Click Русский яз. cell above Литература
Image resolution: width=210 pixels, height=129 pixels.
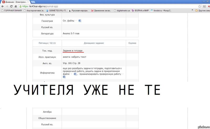[47, 27]
